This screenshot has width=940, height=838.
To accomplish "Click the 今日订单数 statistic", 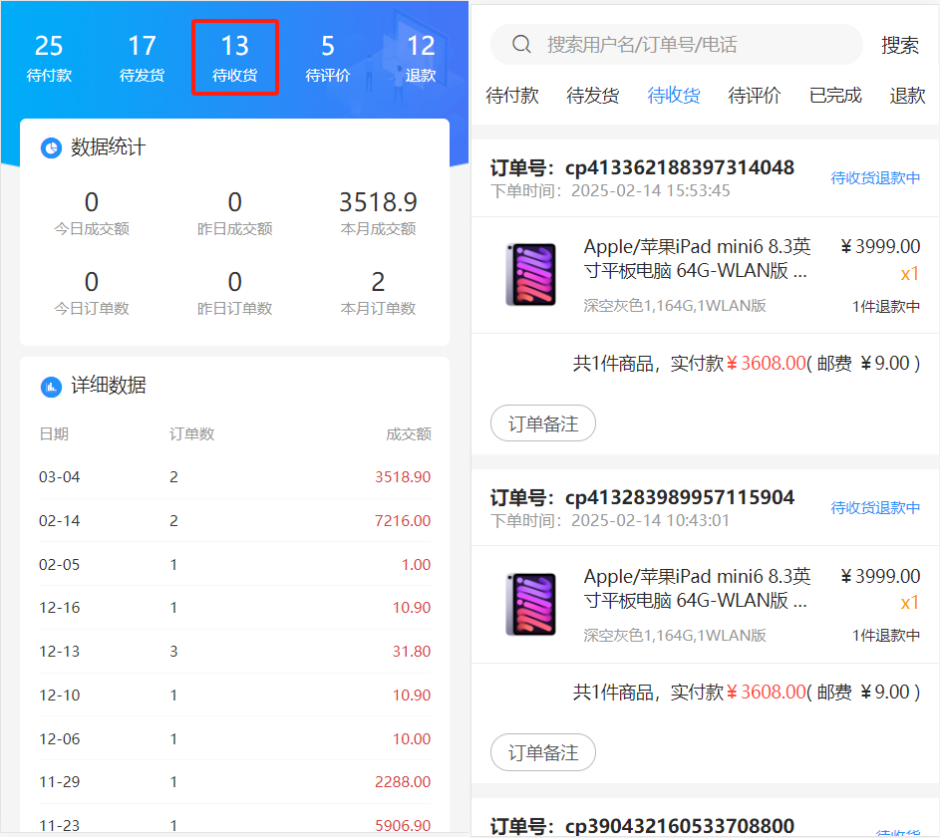I will pyautogui.click(x=92, y=293).
